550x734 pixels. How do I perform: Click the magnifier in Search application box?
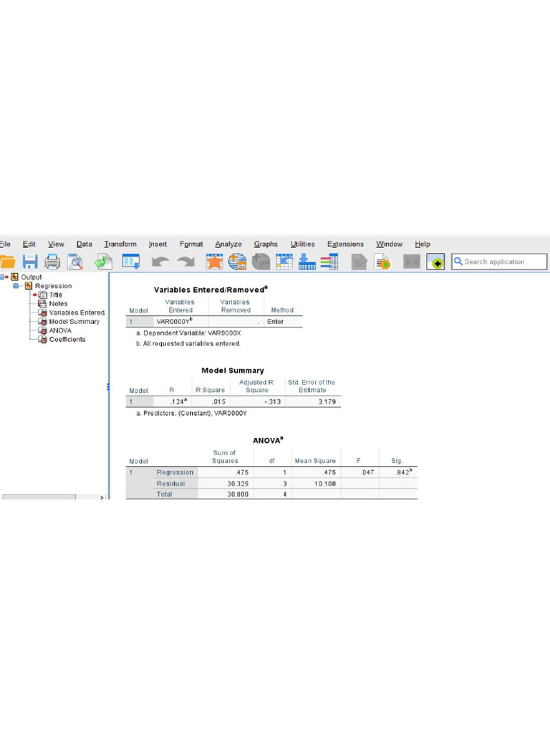pyautogui.click(x=458, y=261)
